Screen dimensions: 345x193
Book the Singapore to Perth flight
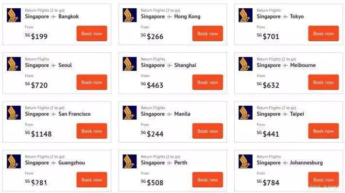(207, 180)
